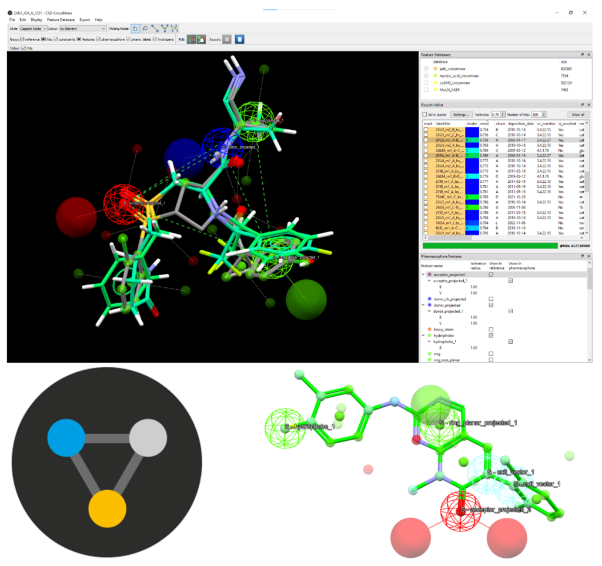This screenshot has width=602, height=566.
Task: Uncheck the hydrogens show checkbox
Action: click(x=155, y=39)
